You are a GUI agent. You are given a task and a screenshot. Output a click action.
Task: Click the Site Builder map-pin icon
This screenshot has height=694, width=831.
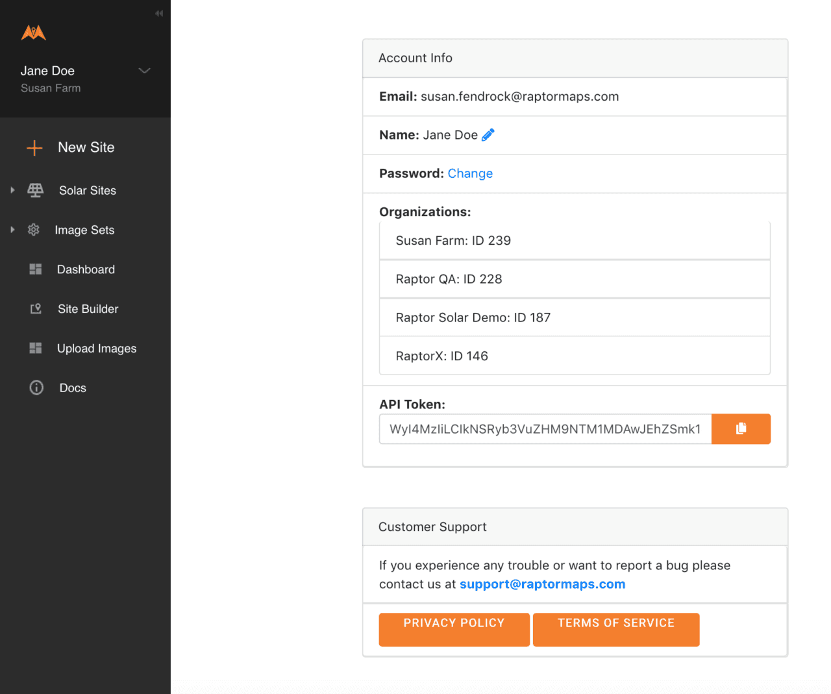coord(36,309)
